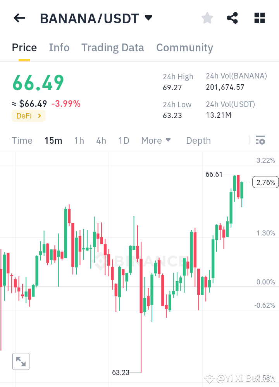Screen dimensions: 279x387
Task: Open the More timeframe dropdown
Action: tap(156, 140)
